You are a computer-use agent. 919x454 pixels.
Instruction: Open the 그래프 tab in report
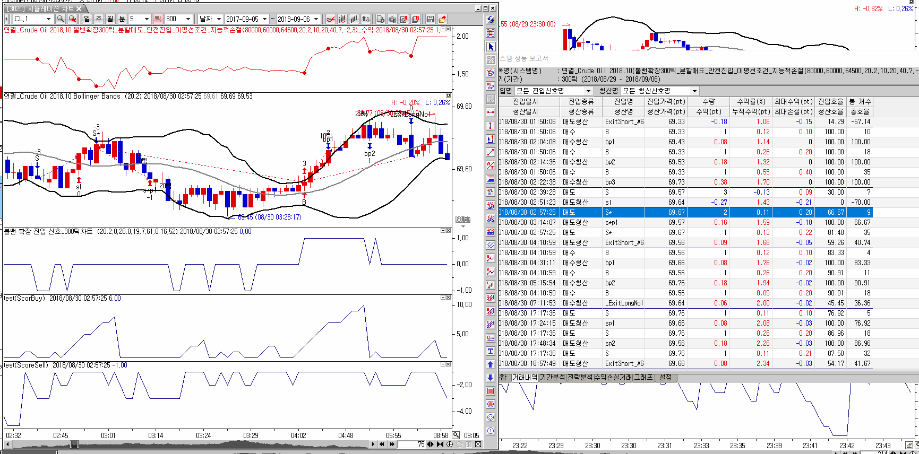(643, 377)
